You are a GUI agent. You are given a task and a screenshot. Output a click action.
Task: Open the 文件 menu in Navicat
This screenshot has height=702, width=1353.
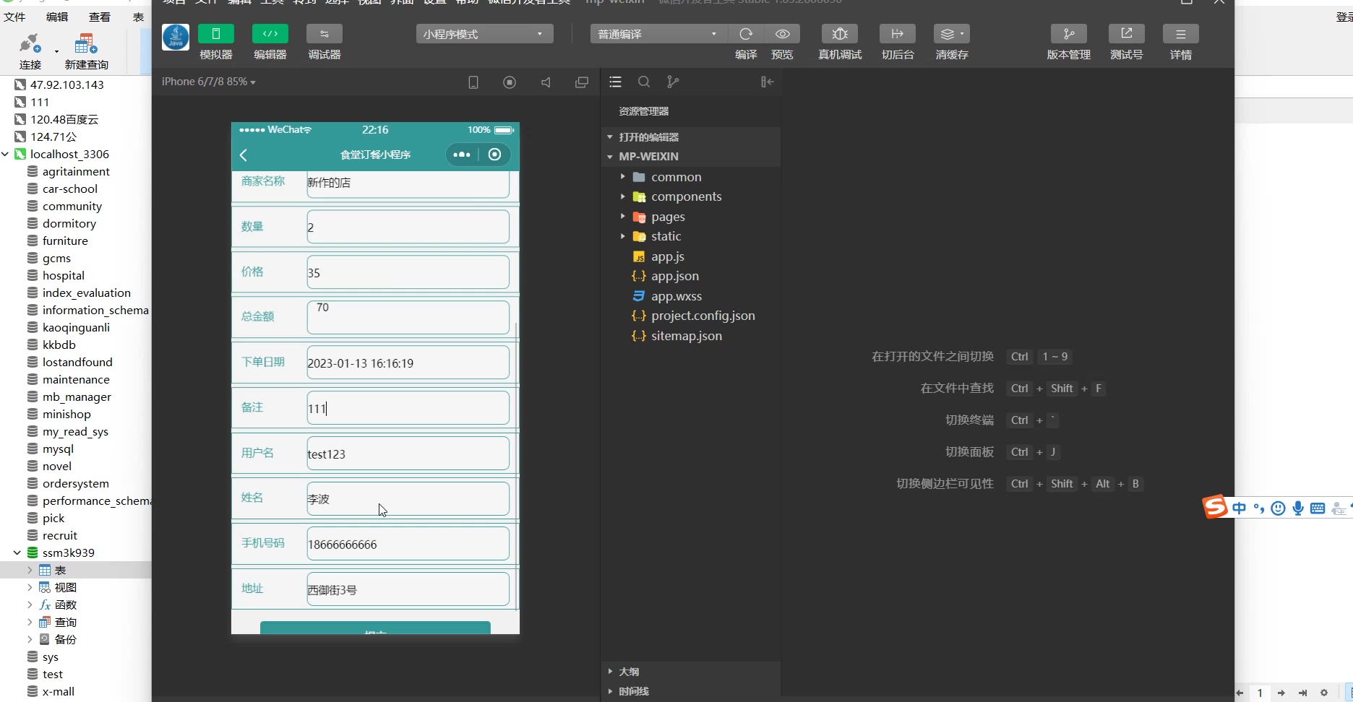coord(14,17)
